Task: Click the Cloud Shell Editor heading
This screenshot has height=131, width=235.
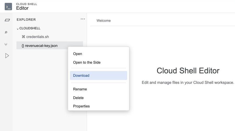Action: pyautogui.click(x=188, y=71)
